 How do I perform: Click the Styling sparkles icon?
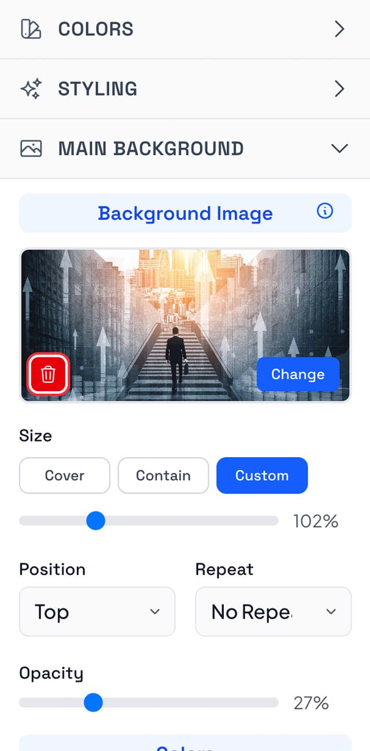pos(31,89)
